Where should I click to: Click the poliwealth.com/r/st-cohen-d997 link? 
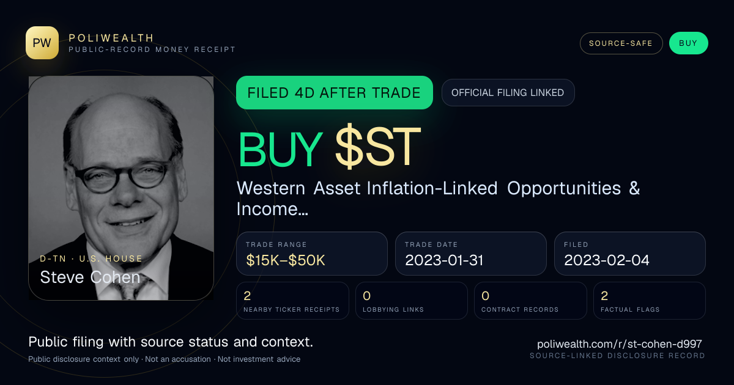(x=620, y=344)
